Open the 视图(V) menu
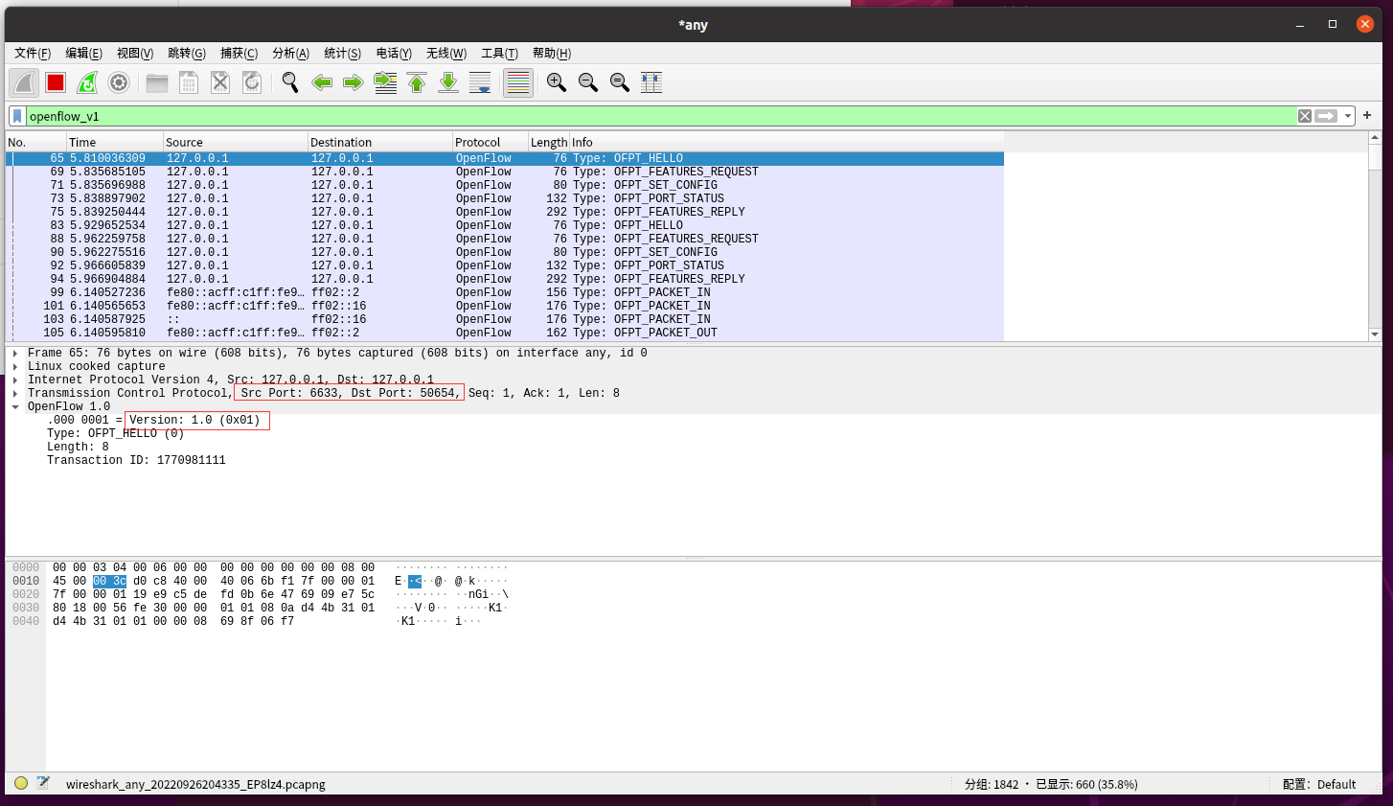This screenshot has height=806, width=1393. [135, 53]
